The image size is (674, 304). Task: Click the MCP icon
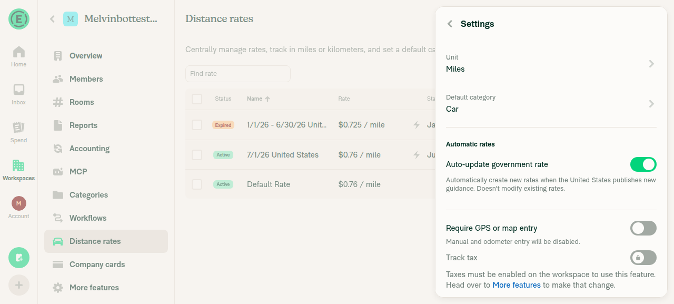click(x=58, y=172)
